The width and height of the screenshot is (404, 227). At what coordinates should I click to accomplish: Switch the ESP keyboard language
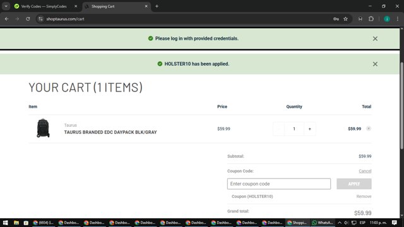[x=362, y=223]
